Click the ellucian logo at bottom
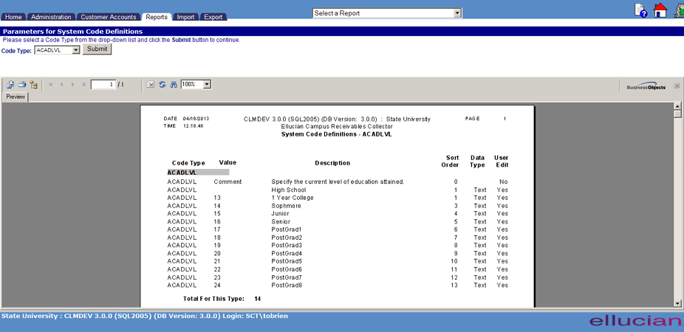Image resolution: width=684 pixels, height=332 pixels. (x=636, y=321)
